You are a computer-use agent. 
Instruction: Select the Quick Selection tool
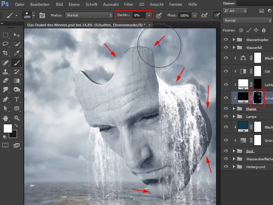(17, 44)
